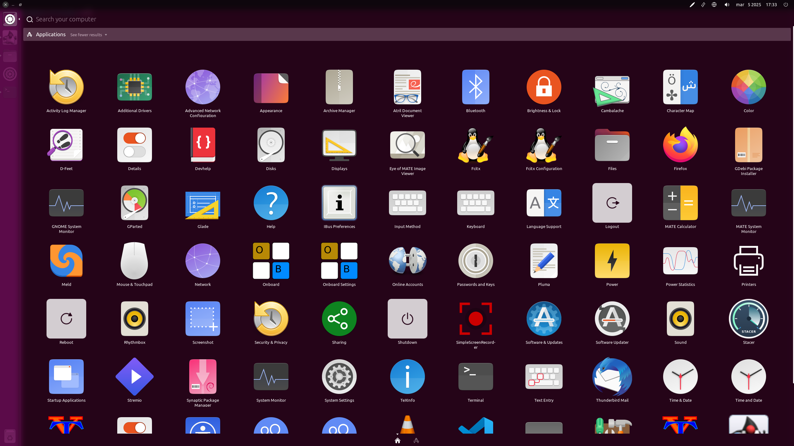Open the Files app

click(612, 145)
